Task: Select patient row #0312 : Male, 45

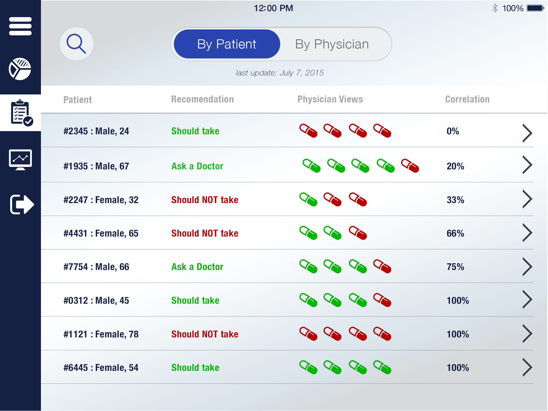Action: 96,300
